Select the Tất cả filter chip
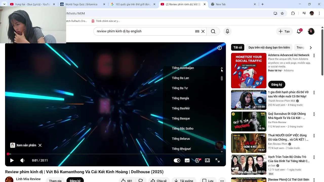This screenshot has width=324, height=182. pos(238,48)
